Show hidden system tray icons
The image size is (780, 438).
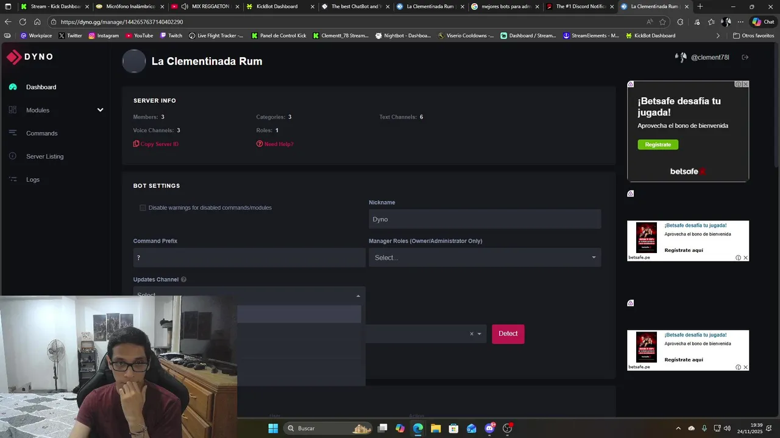point(678,428)
